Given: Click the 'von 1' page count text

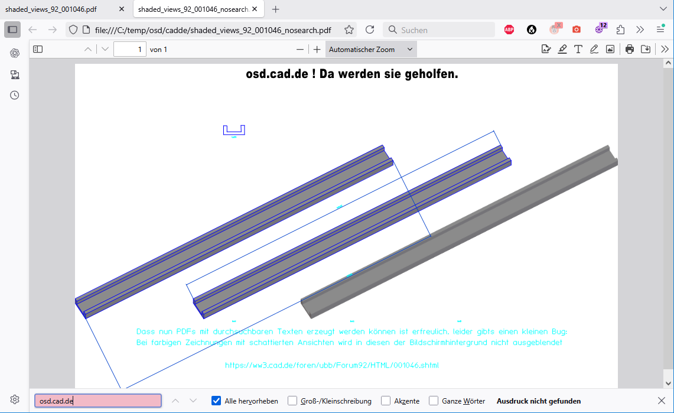Looking at the screenshot, I should (158, 50).
